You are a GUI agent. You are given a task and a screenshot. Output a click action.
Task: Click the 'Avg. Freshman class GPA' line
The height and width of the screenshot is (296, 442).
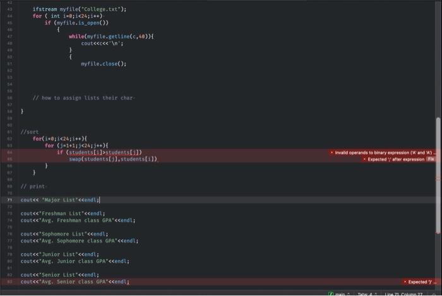[x=78, y=220]
